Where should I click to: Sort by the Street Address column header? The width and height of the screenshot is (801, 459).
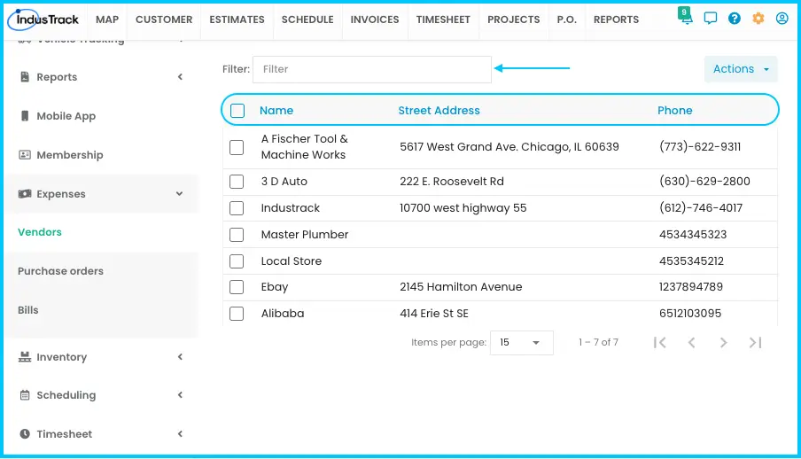439,111
